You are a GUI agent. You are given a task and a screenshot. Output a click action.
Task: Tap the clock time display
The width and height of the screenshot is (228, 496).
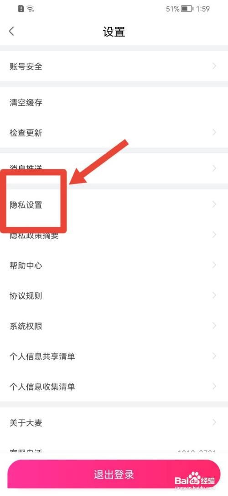pyautogui.click(x=203, y=9)
